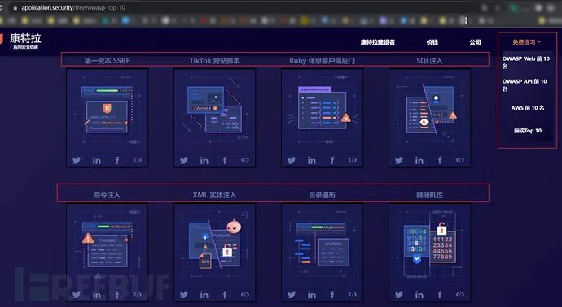This screenshot has height=307, width=562.
Task: Open embed code for Ruby card
Action: (353, 160)
